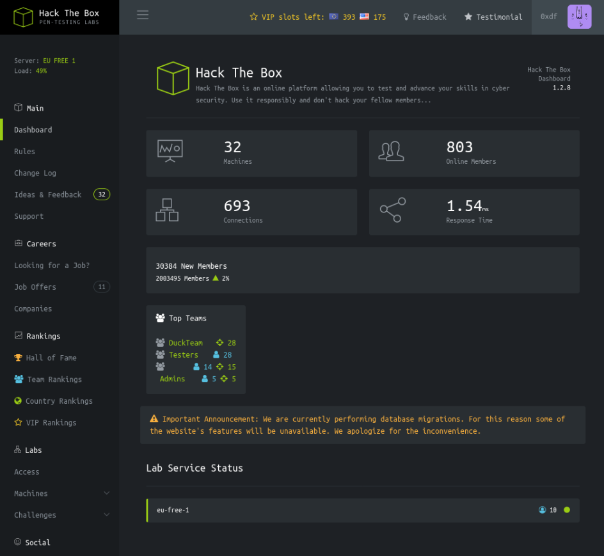Click the Connections network diagram icon
This screenshot has width=604, height=556.
(167, 210)
